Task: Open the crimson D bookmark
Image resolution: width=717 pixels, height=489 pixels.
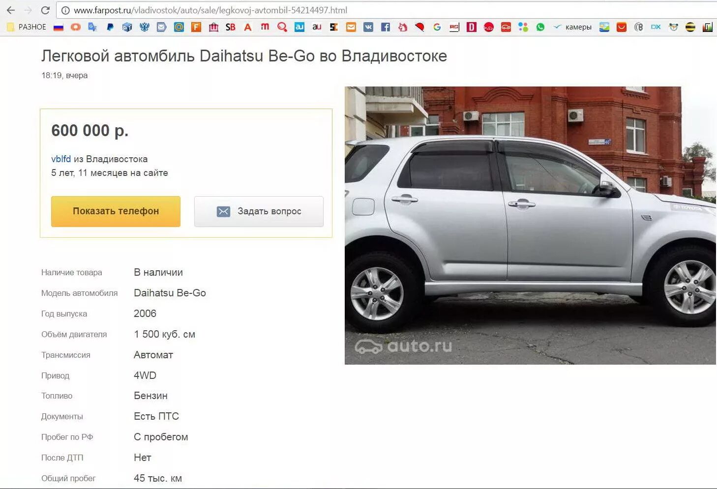Action: click(472, 27)
